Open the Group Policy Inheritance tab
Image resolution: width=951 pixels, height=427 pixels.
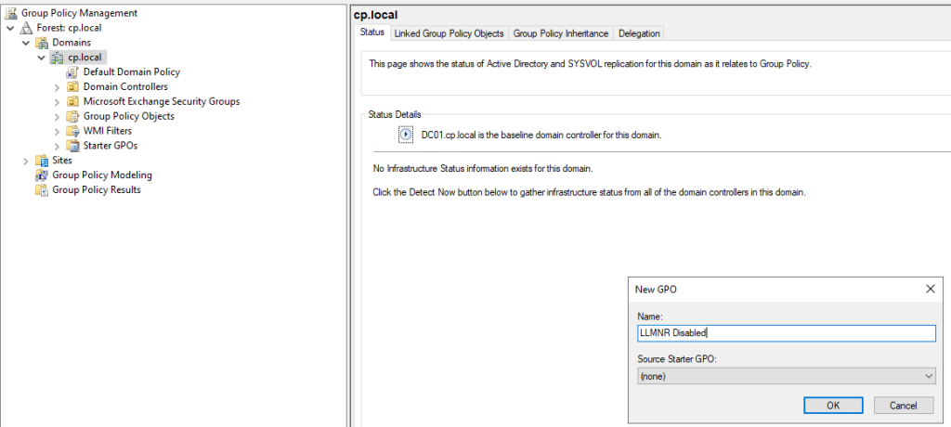561,33
